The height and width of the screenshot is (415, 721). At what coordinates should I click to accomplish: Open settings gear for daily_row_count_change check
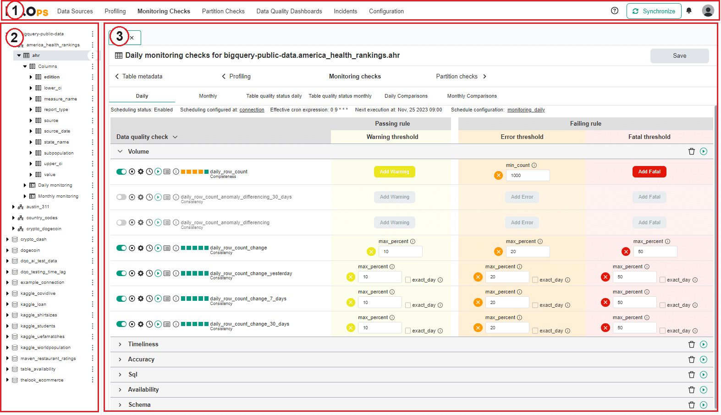pyautogui.click(x=141, y=248)
